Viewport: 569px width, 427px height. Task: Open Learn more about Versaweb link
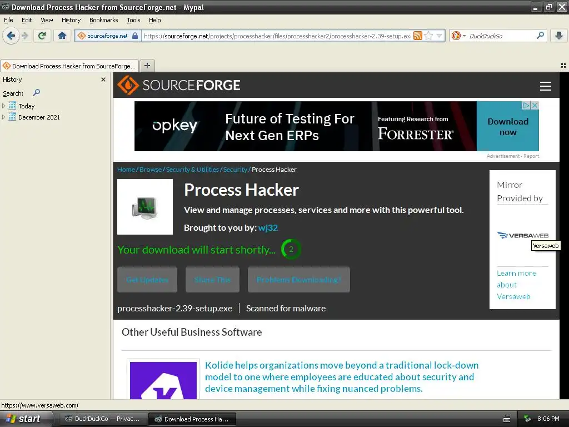(x=516, y=285)
